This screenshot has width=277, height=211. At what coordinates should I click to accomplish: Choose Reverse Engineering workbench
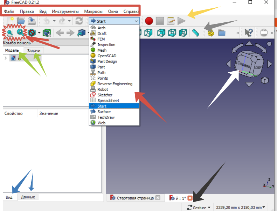click(114, 84)
